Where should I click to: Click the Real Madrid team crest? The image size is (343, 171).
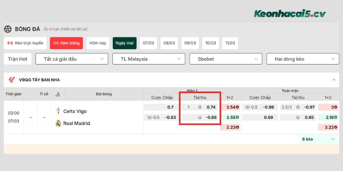coord(58,124)
